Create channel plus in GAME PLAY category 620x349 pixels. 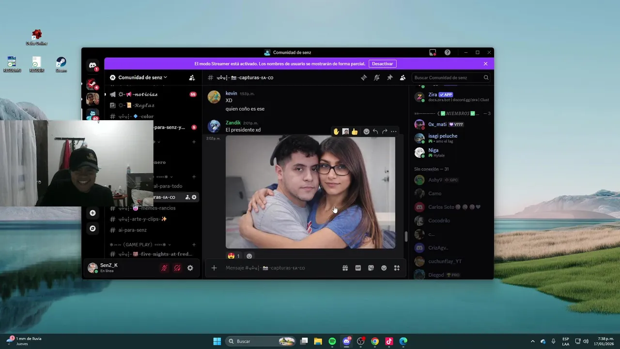(194, 245)
